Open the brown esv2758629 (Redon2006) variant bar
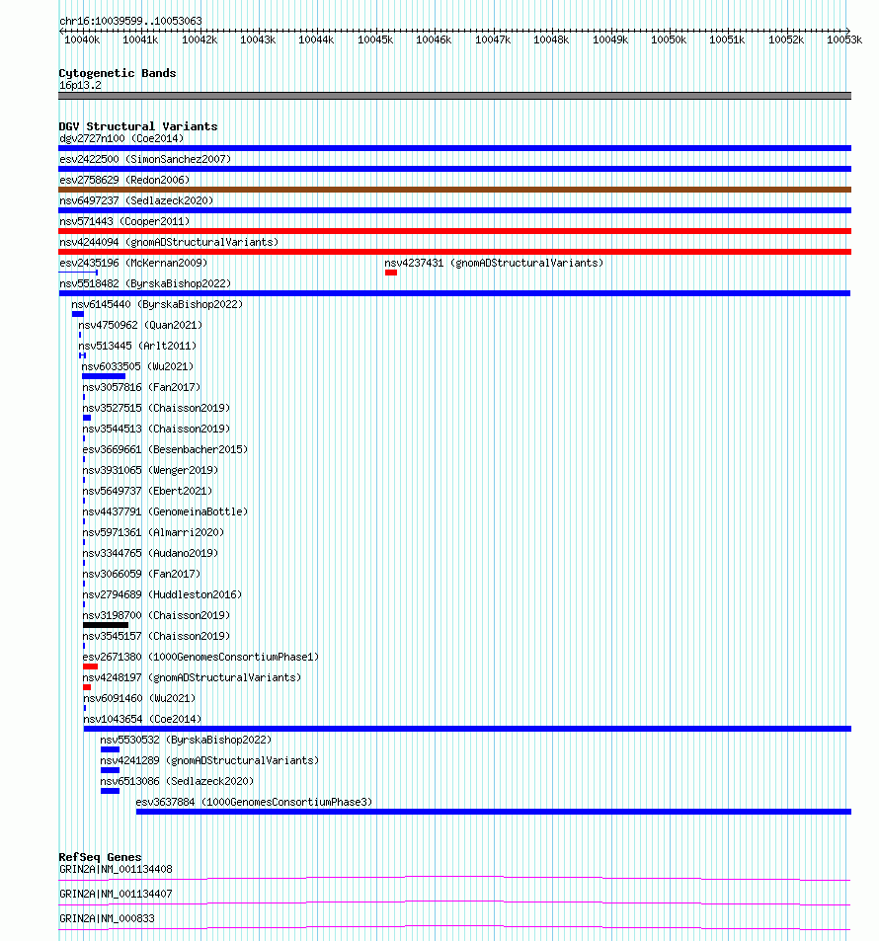Image resolution: width=879 pixels, height=941 pixels. click(454, 190)
